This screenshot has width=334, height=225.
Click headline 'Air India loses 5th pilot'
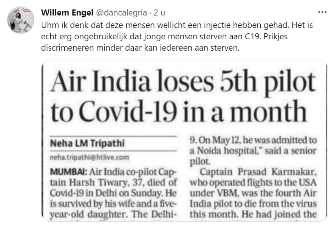[x=183, y=82]
